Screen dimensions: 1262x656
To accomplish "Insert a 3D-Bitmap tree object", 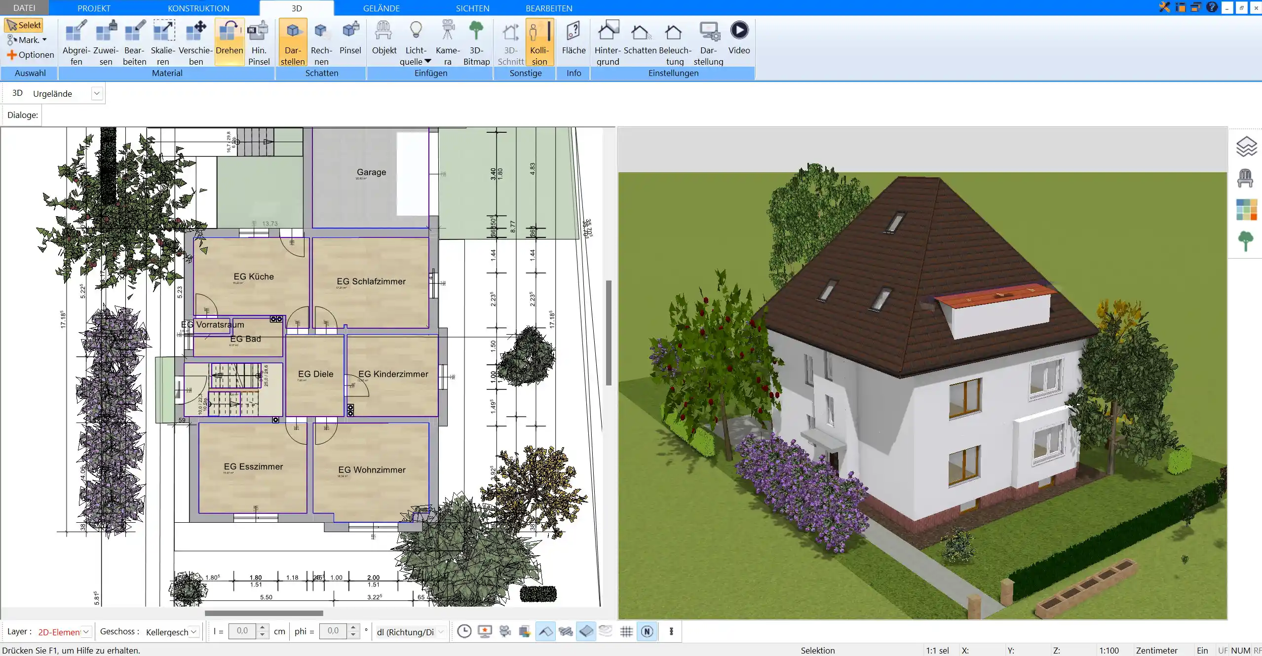I will pyautogui.click(x=476, y=42).
